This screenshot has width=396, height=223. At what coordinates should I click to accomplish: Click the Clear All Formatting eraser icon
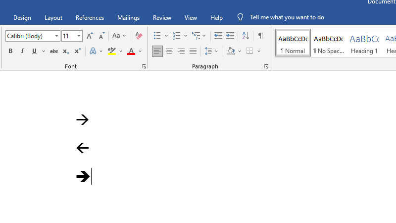tap(139, 36)
